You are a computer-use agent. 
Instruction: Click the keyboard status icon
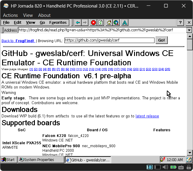click(x=181, y=167)
